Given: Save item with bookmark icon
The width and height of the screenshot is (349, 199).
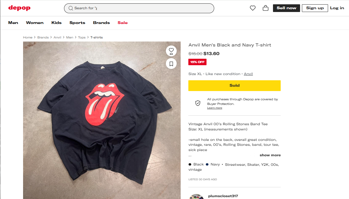Looking at the screenshot, I should 171,64.
